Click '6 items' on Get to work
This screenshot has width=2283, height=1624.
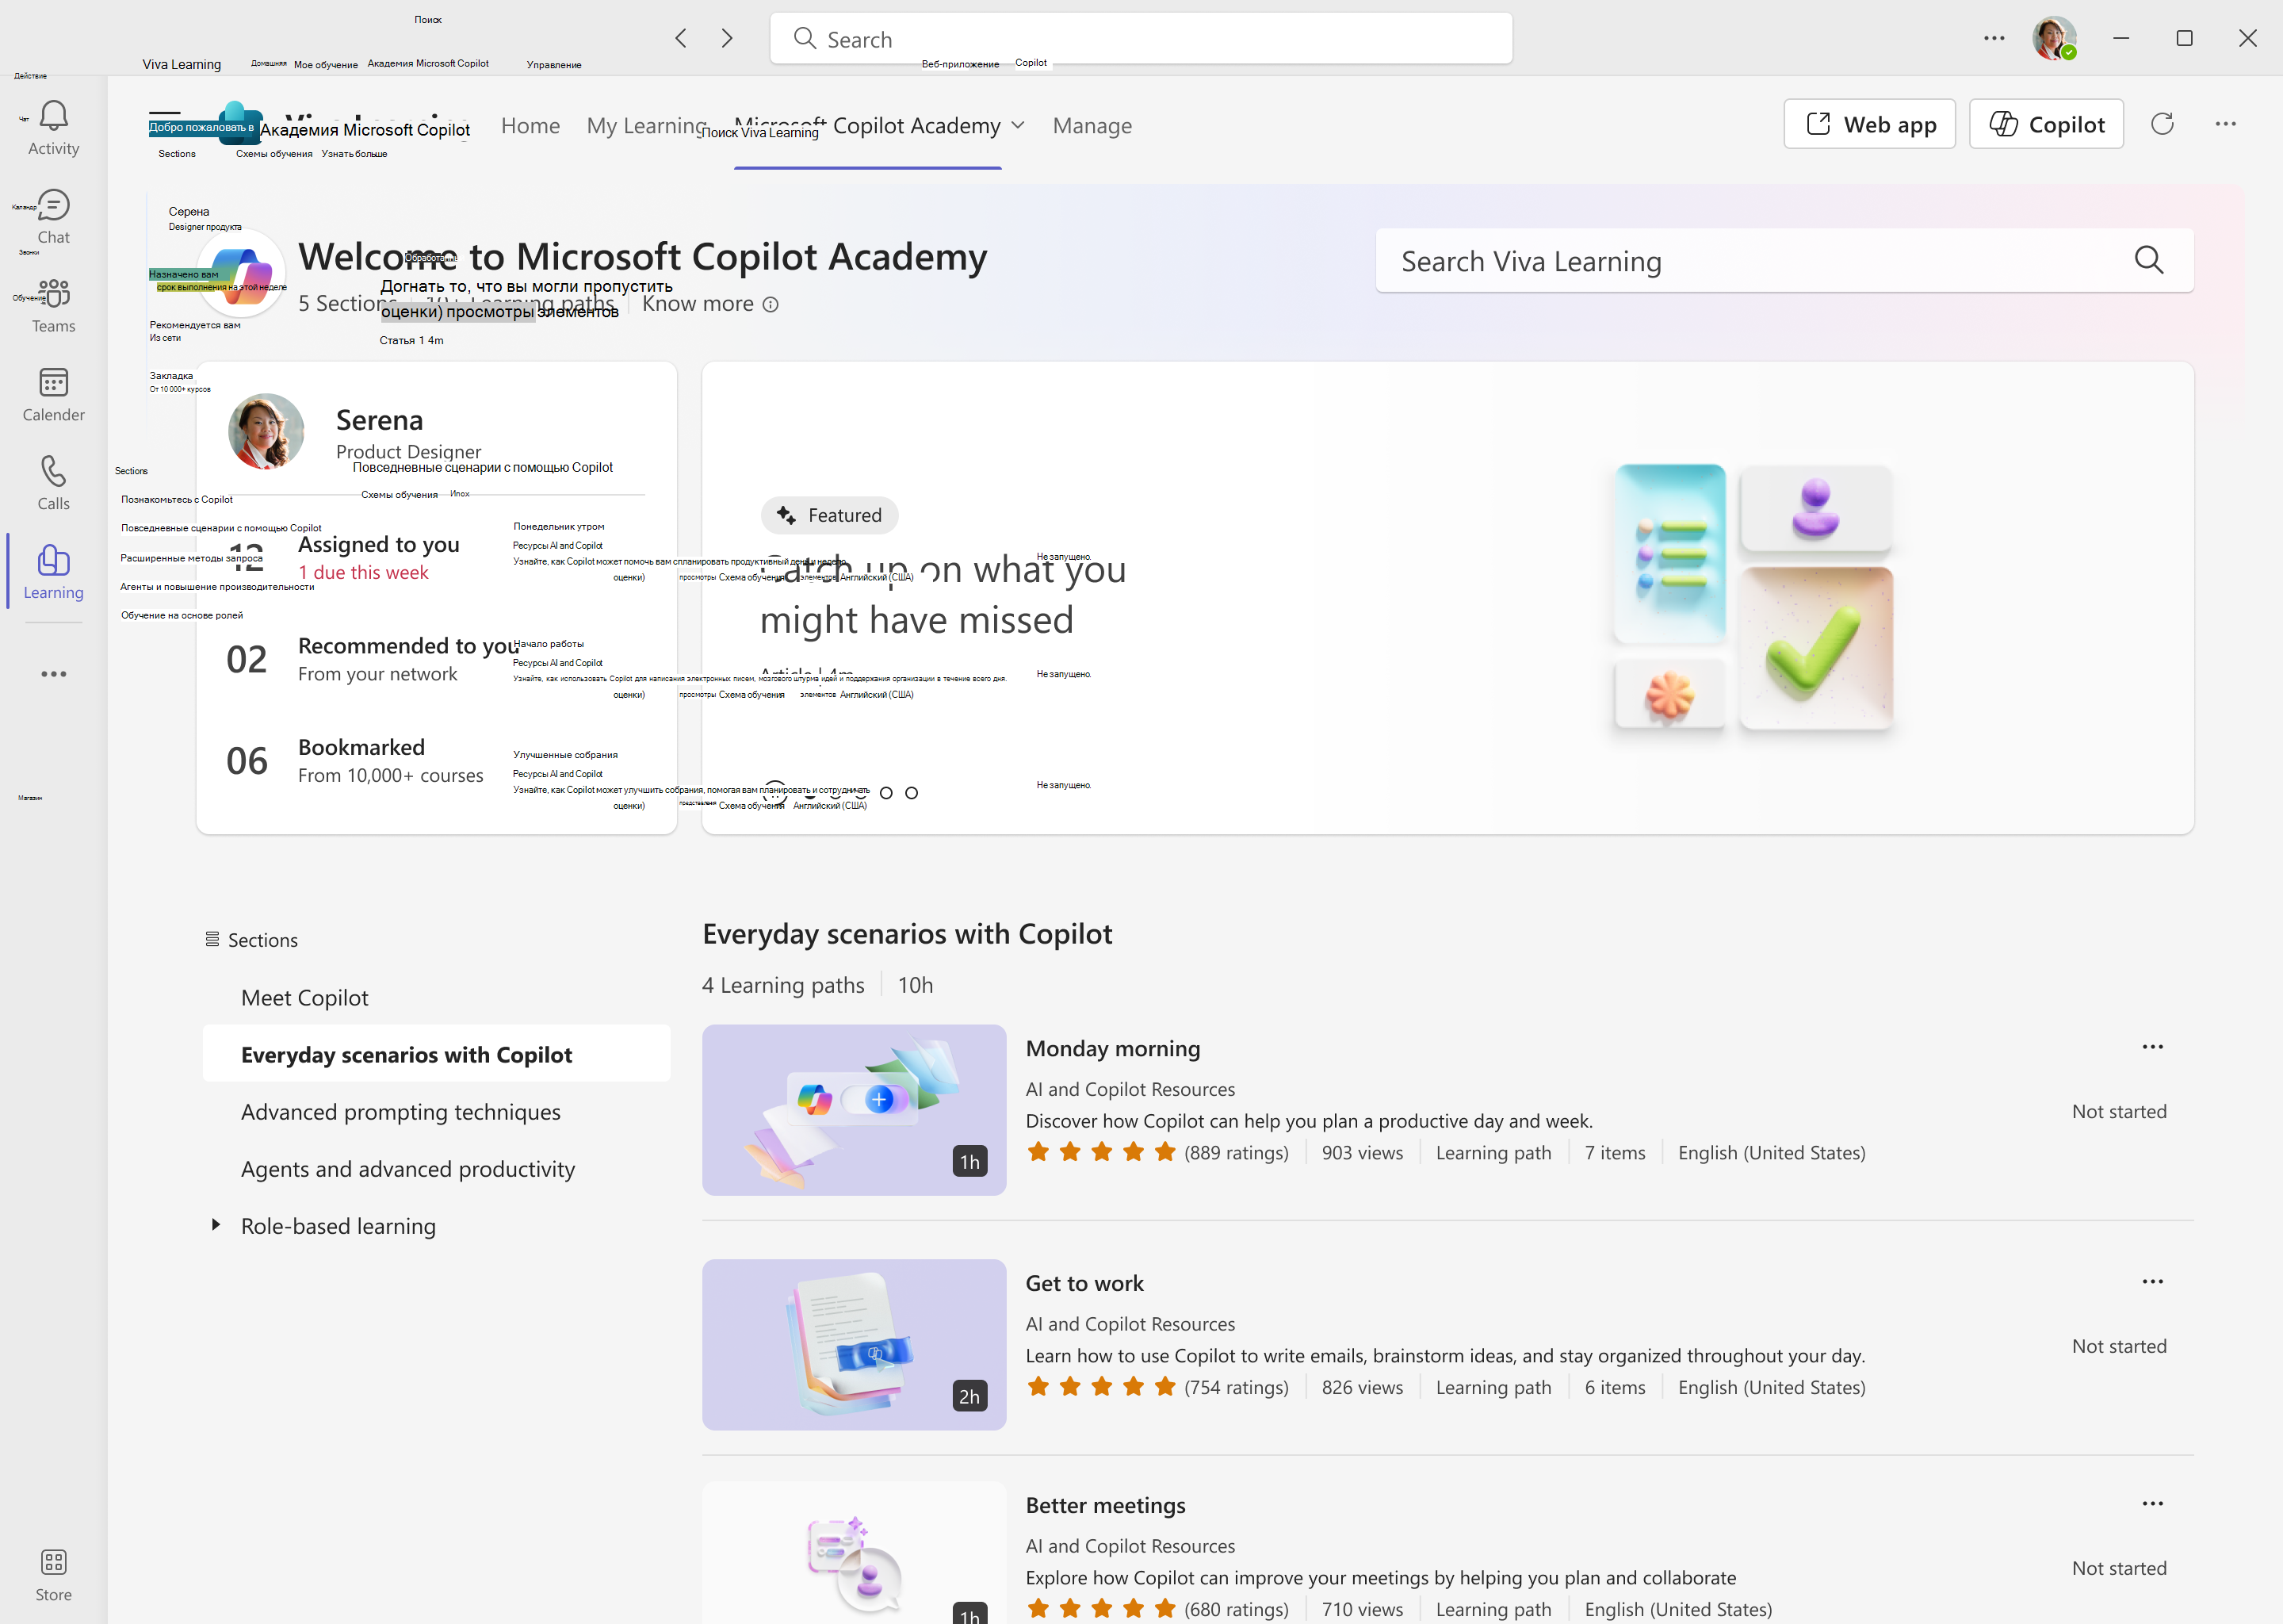[x=1614, y=1387]
